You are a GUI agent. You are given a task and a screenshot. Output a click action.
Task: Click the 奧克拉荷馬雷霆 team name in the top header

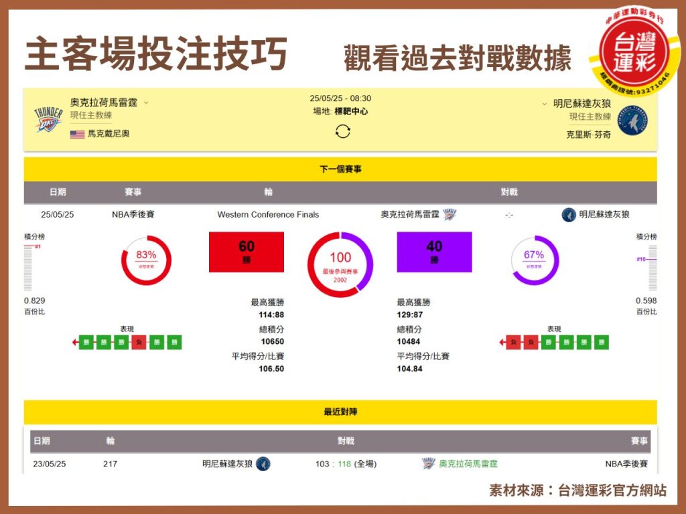point(104,102)
